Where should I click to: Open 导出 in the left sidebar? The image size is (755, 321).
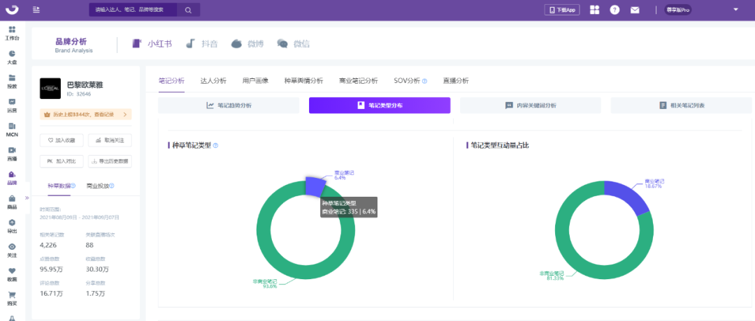pyautogui.click(x=12, y=226)
